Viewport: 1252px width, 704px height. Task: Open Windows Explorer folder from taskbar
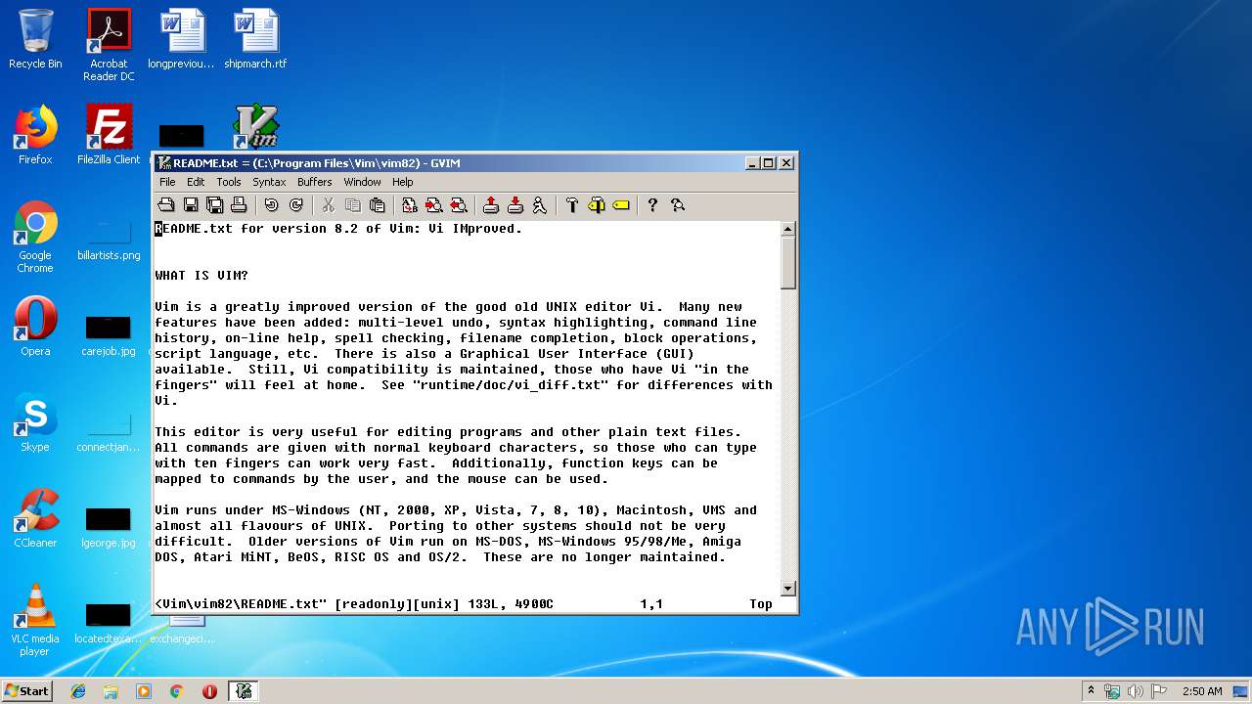tap(111, 691)
